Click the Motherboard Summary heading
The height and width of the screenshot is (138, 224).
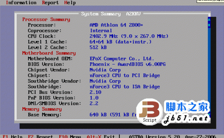49,53
